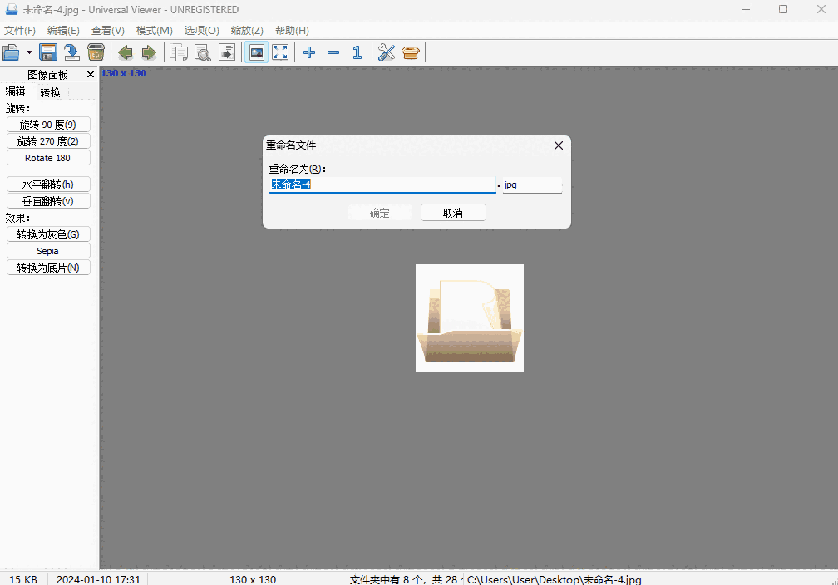Cancel the rename dialog
Image resolution: width=838 pixels, height=585 pixels.
pos(453,212)
